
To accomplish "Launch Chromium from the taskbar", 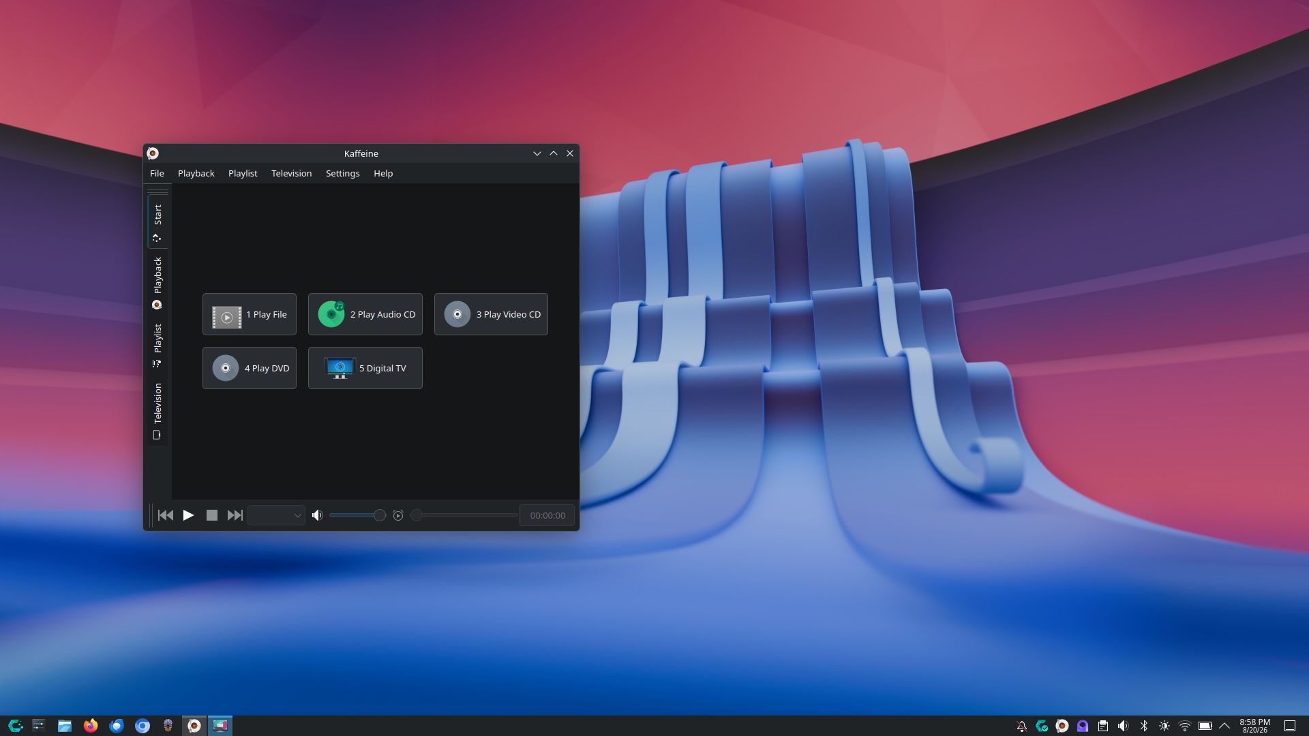I will [142, 726].
